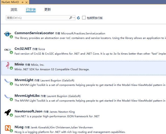Click MvvmLightLibs author Laurent Bugnion (GalaSoft)
The height and width of the screenshot is (134, 166).
pyautogui.click(x=64, y=96)
